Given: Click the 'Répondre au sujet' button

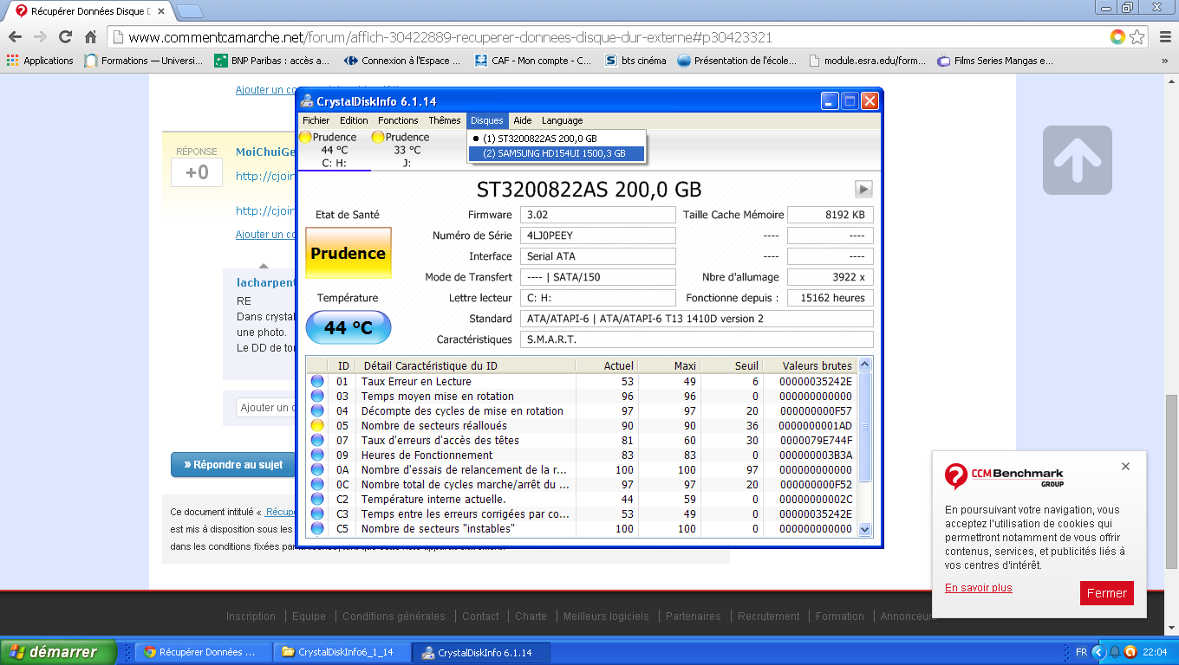Looking at the screenshot, I should tap(233, 465).
